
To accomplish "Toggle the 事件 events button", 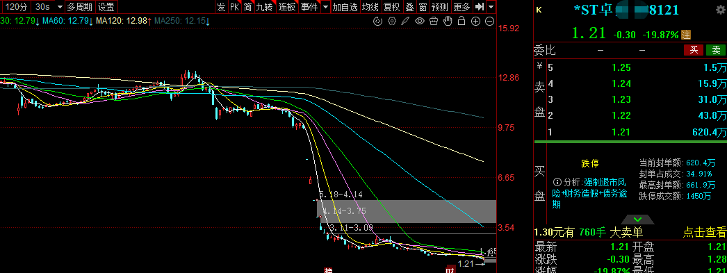I will (x=309, y=6).
